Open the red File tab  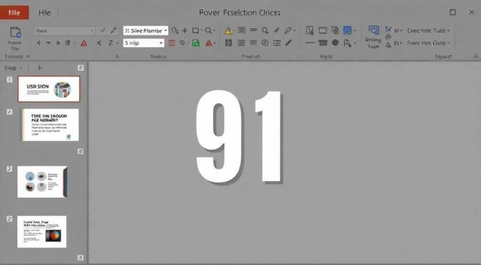pos(14,13)
